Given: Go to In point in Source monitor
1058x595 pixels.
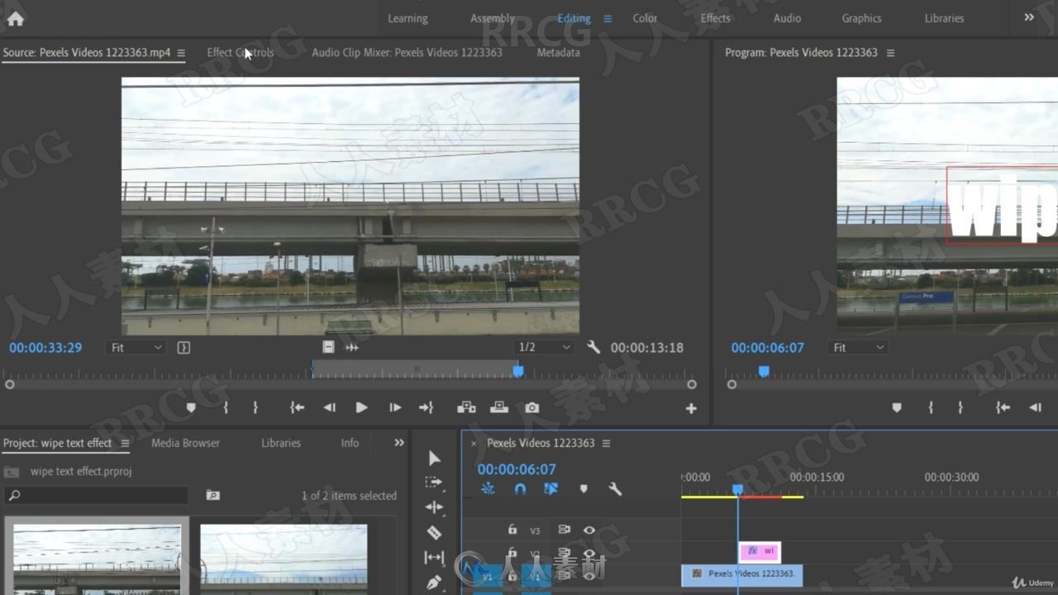Looking at the screenshot, I should [297, 407].
